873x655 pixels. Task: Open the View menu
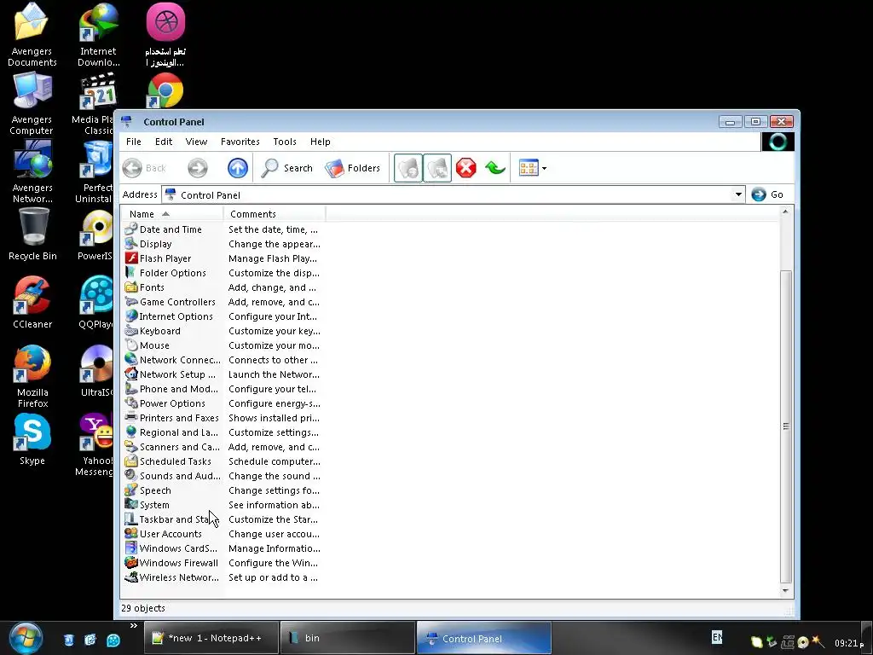pos(196,142)
